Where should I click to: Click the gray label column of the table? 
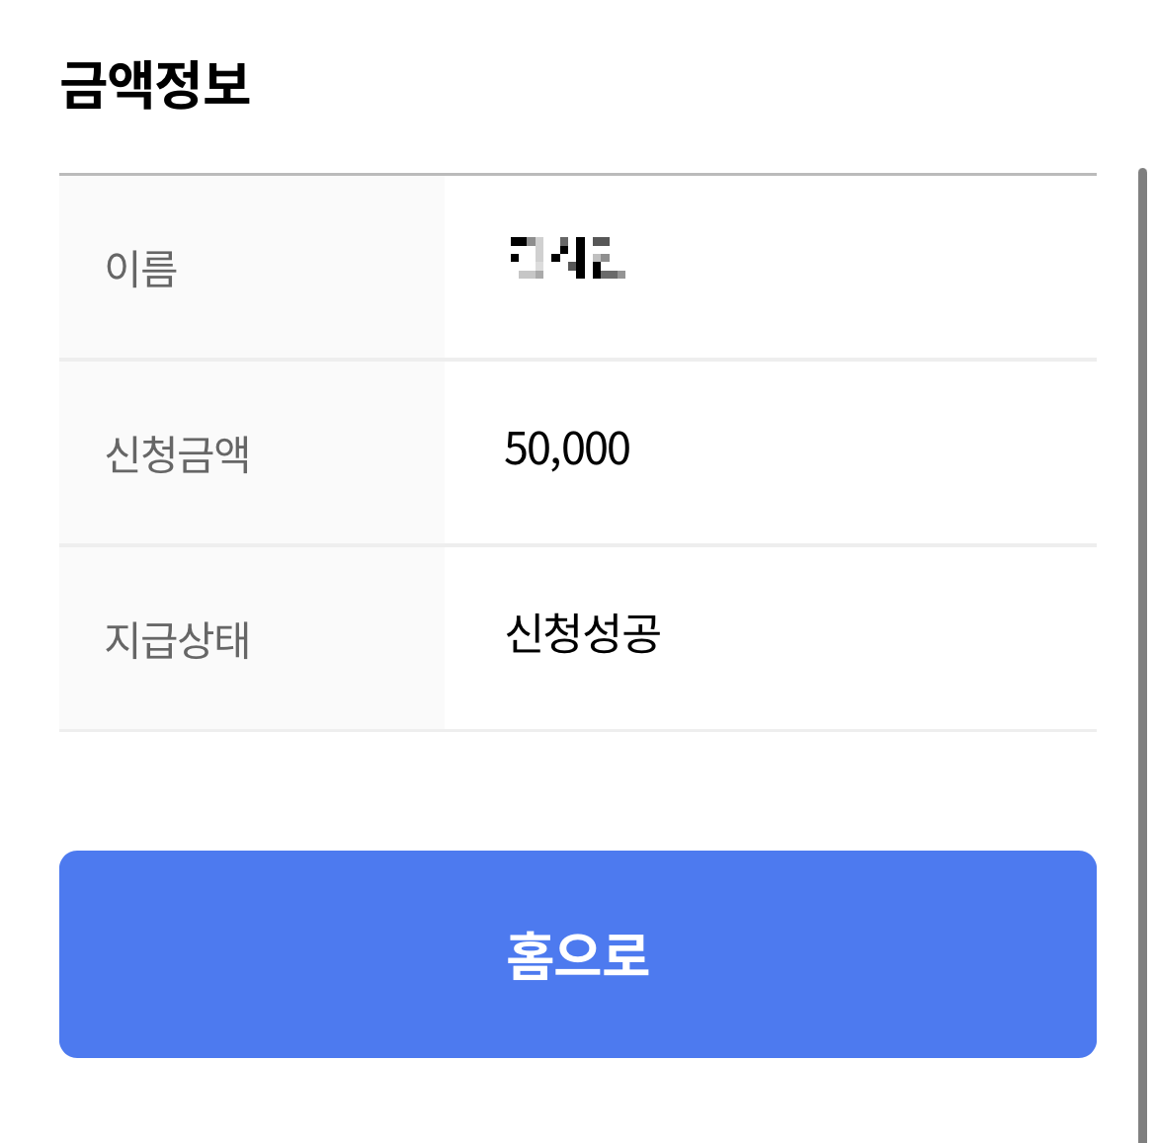point(252,450)
